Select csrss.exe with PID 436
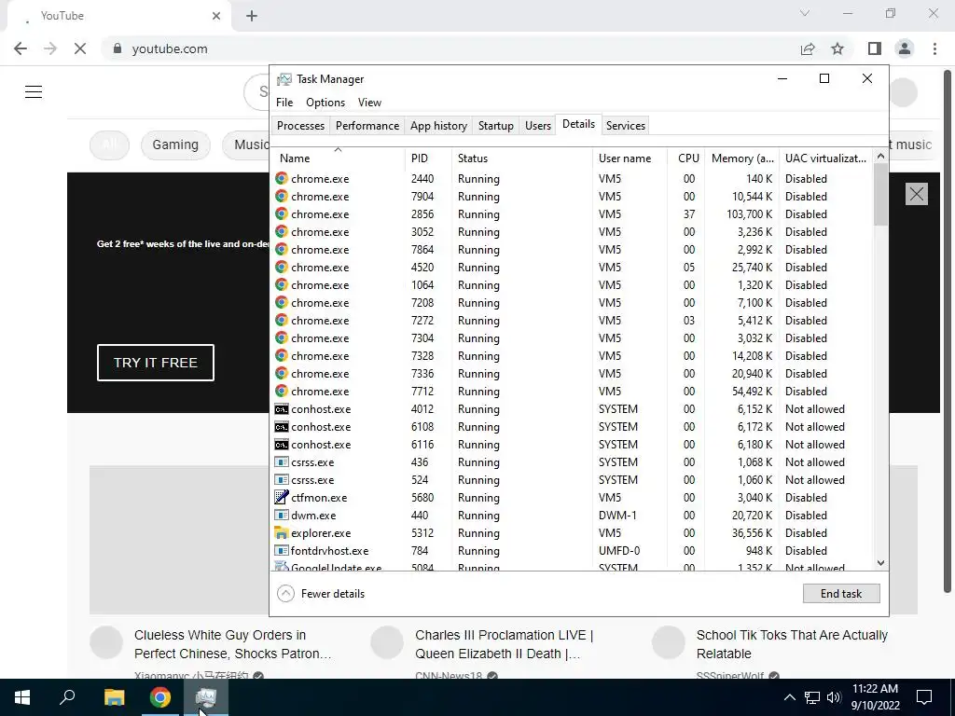955x716 pixels. [572, 462]
